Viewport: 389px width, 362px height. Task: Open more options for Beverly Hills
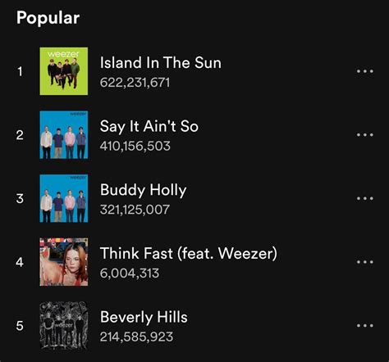click(365, 325)
